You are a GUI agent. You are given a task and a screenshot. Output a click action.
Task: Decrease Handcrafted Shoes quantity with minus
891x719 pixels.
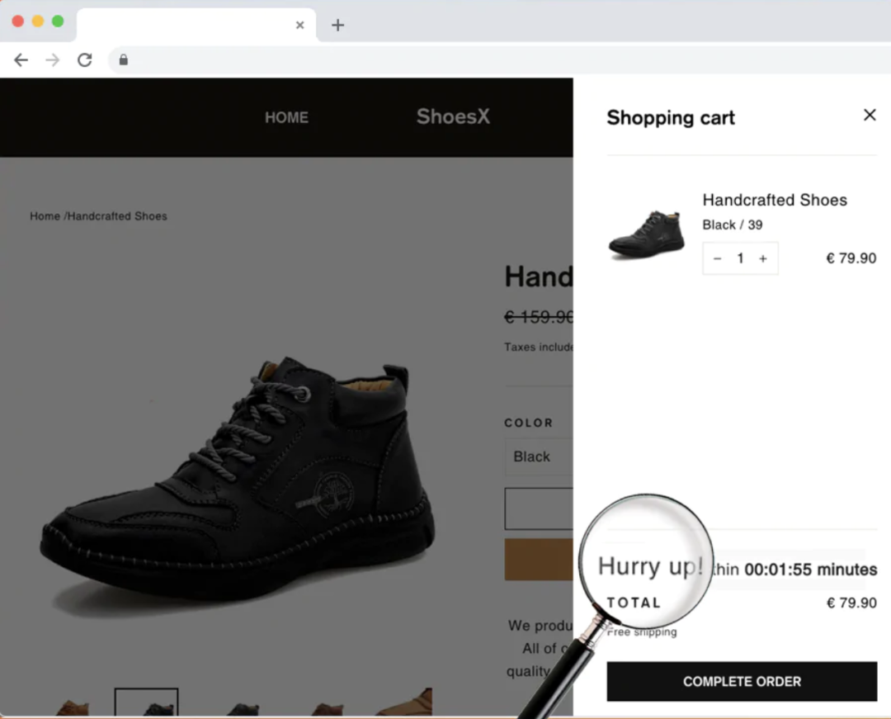(717, 258)
